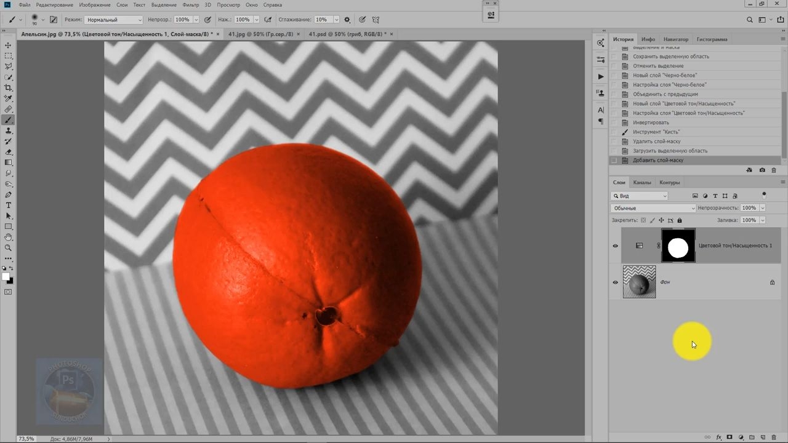
Task: Select the Brush tool in the left toolbar
Action: point(8,120)
